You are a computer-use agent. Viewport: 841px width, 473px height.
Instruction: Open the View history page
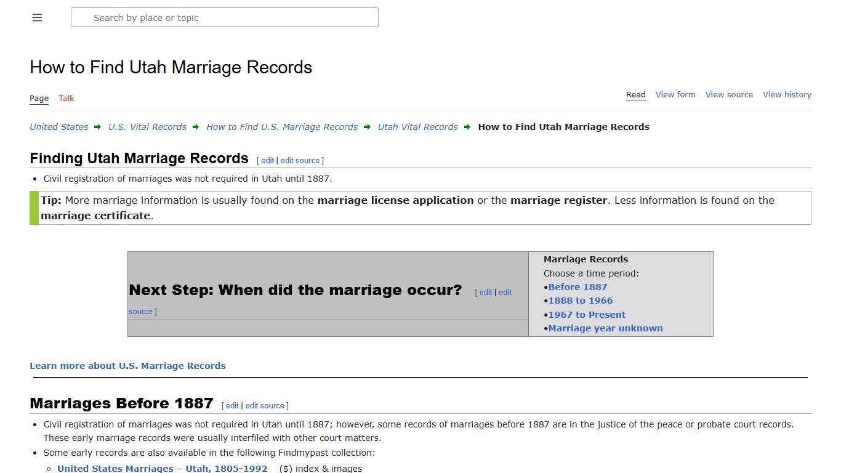tap(787, 94)
